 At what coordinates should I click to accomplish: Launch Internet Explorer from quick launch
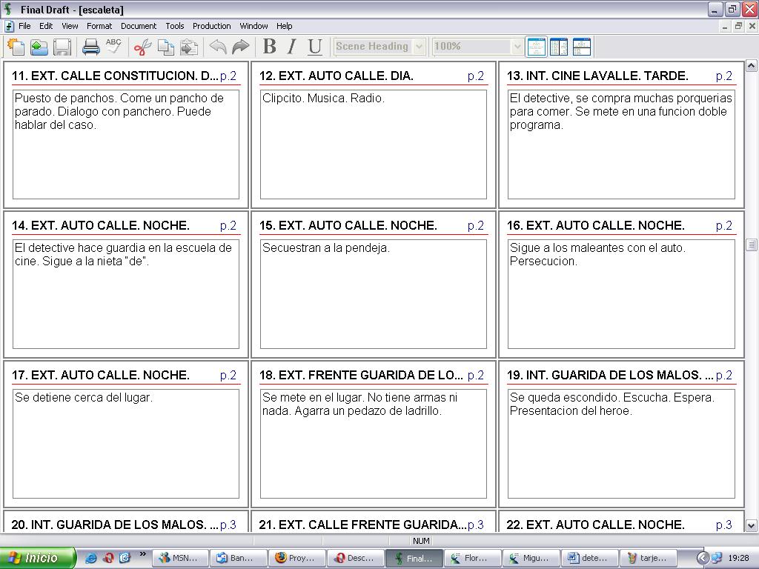point(90,558)
